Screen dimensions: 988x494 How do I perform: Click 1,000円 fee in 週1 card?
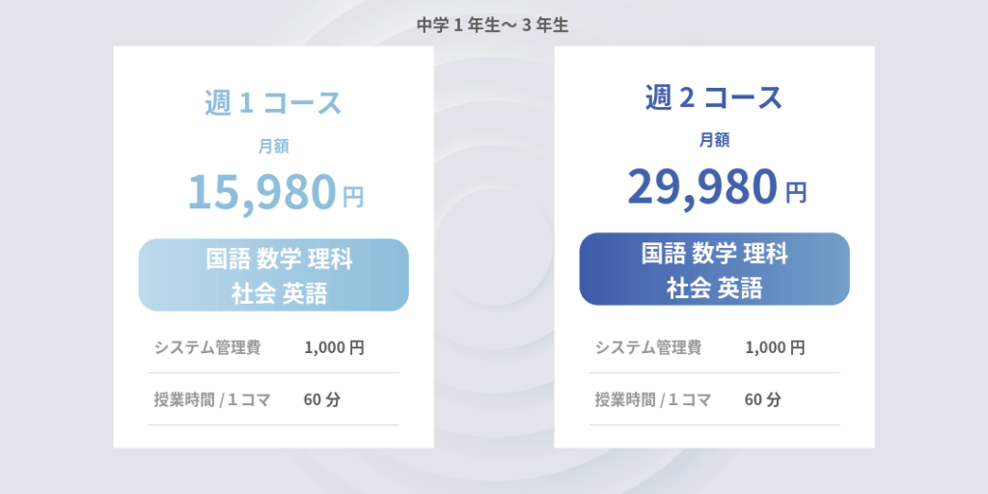click(334, 347)
